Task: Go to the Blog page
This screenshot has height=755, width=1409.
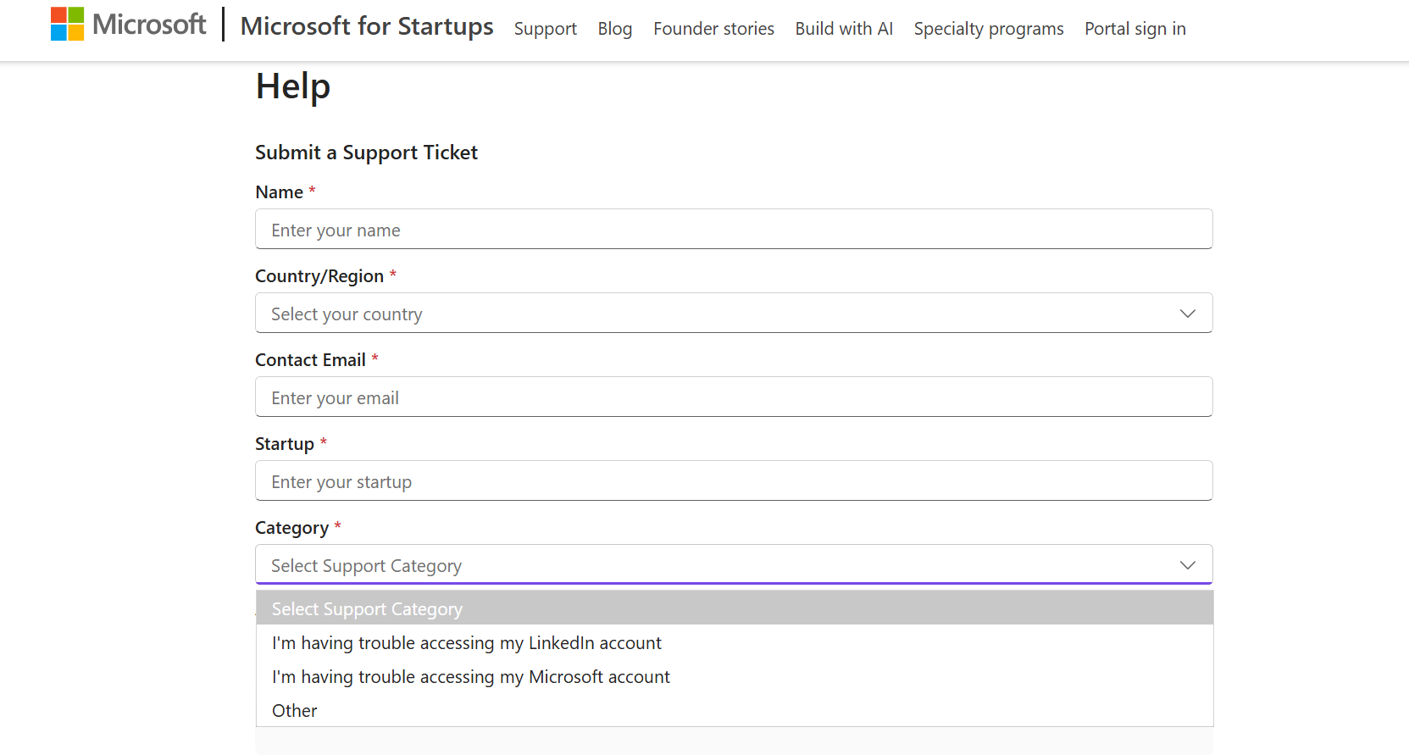Action: pyautogui.click(x=615, y=29)
